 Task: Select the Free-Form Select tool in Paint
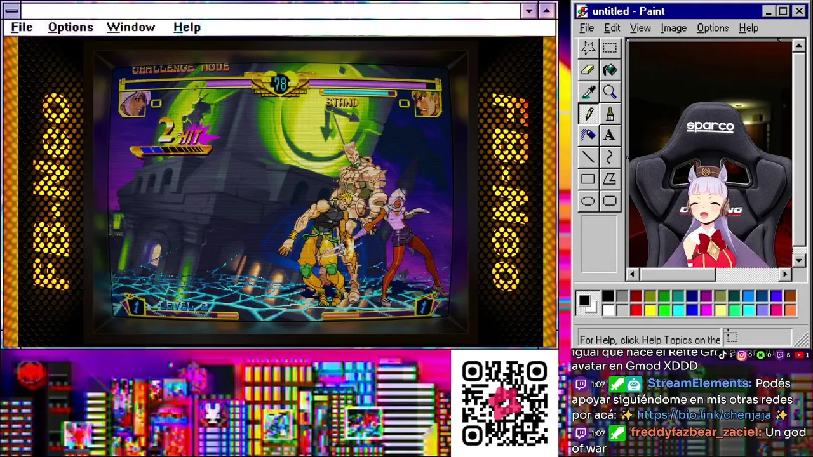[588, 48]
